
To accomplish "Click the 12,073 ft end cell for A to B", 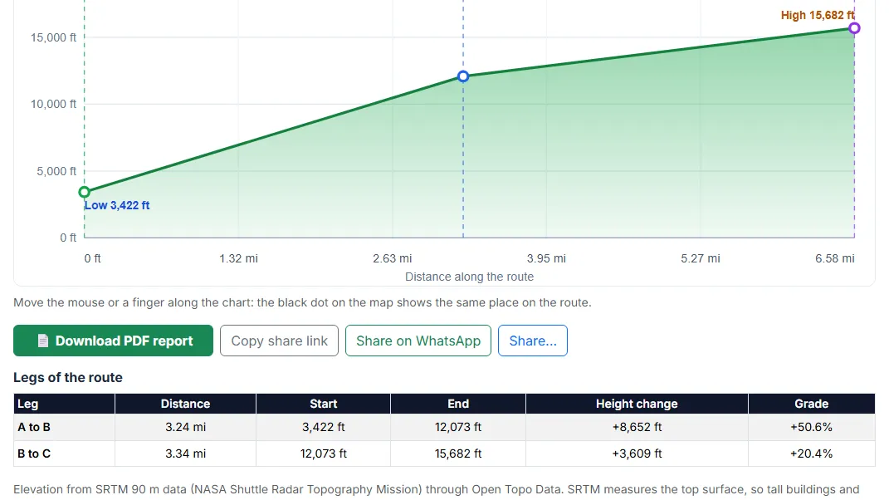I will 458,427.
